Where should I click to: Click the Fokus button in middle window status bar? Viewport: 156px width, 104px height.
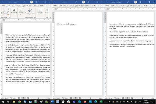tap(65, 98)
